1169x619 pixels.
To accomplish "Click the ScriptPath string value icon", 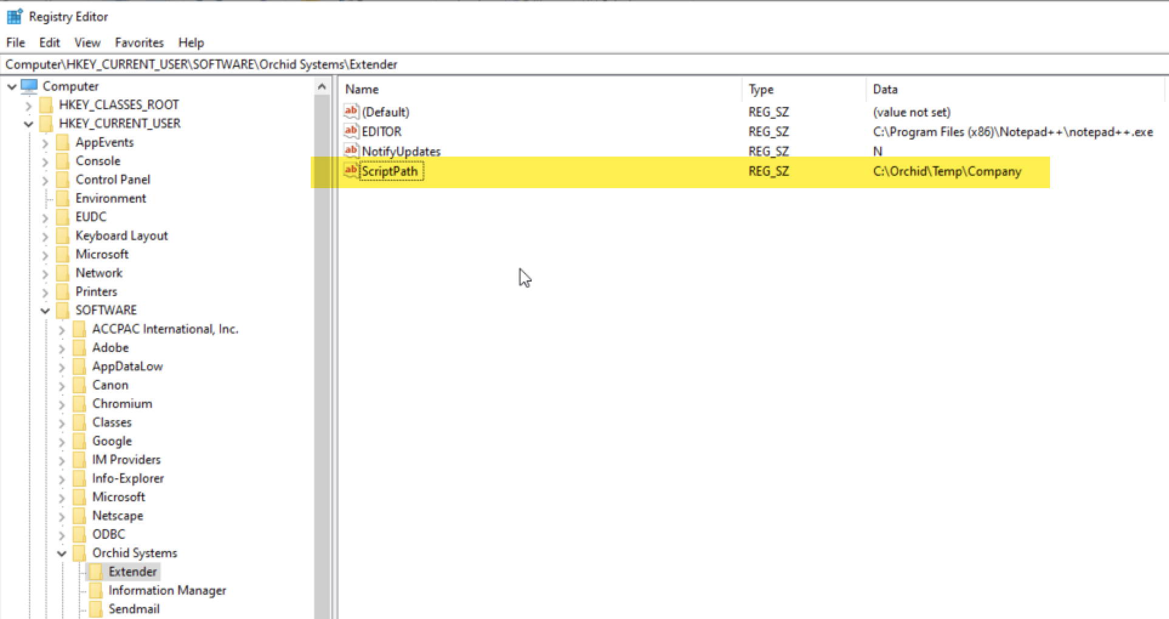I will pyautogui.click(x=351, y=171).
